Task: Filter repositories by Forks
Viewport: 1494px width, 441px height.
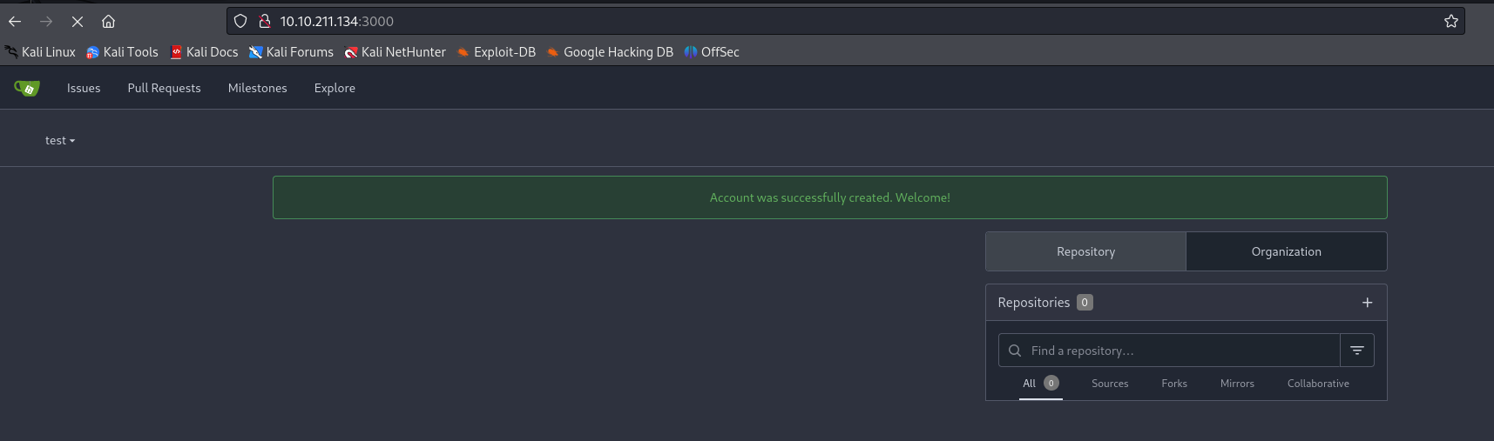Action: click(x=1173, y=384)
